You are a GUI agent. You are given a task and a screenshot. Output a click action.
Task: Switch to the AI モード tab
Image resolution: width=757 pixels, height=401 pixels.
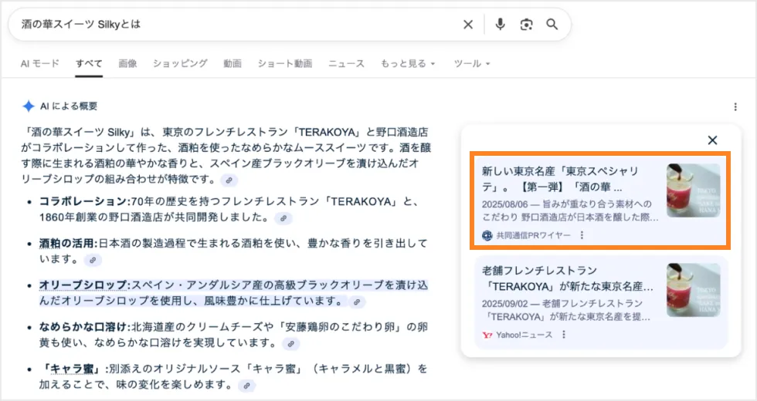point(39,63)
